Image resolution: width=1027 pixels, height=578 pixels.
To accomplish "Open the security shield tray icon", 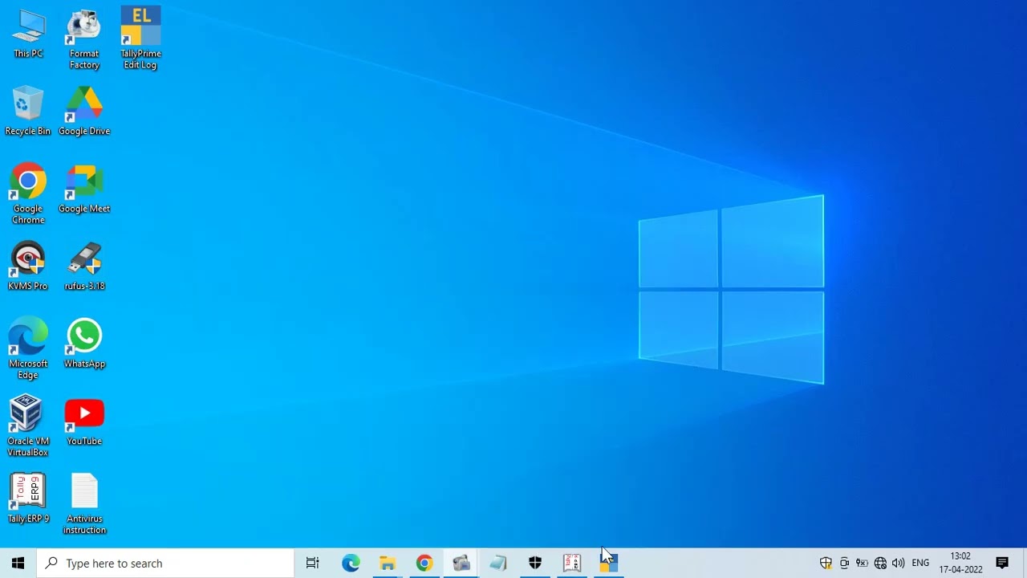I will pyautogui.click(x=826, y=563).
